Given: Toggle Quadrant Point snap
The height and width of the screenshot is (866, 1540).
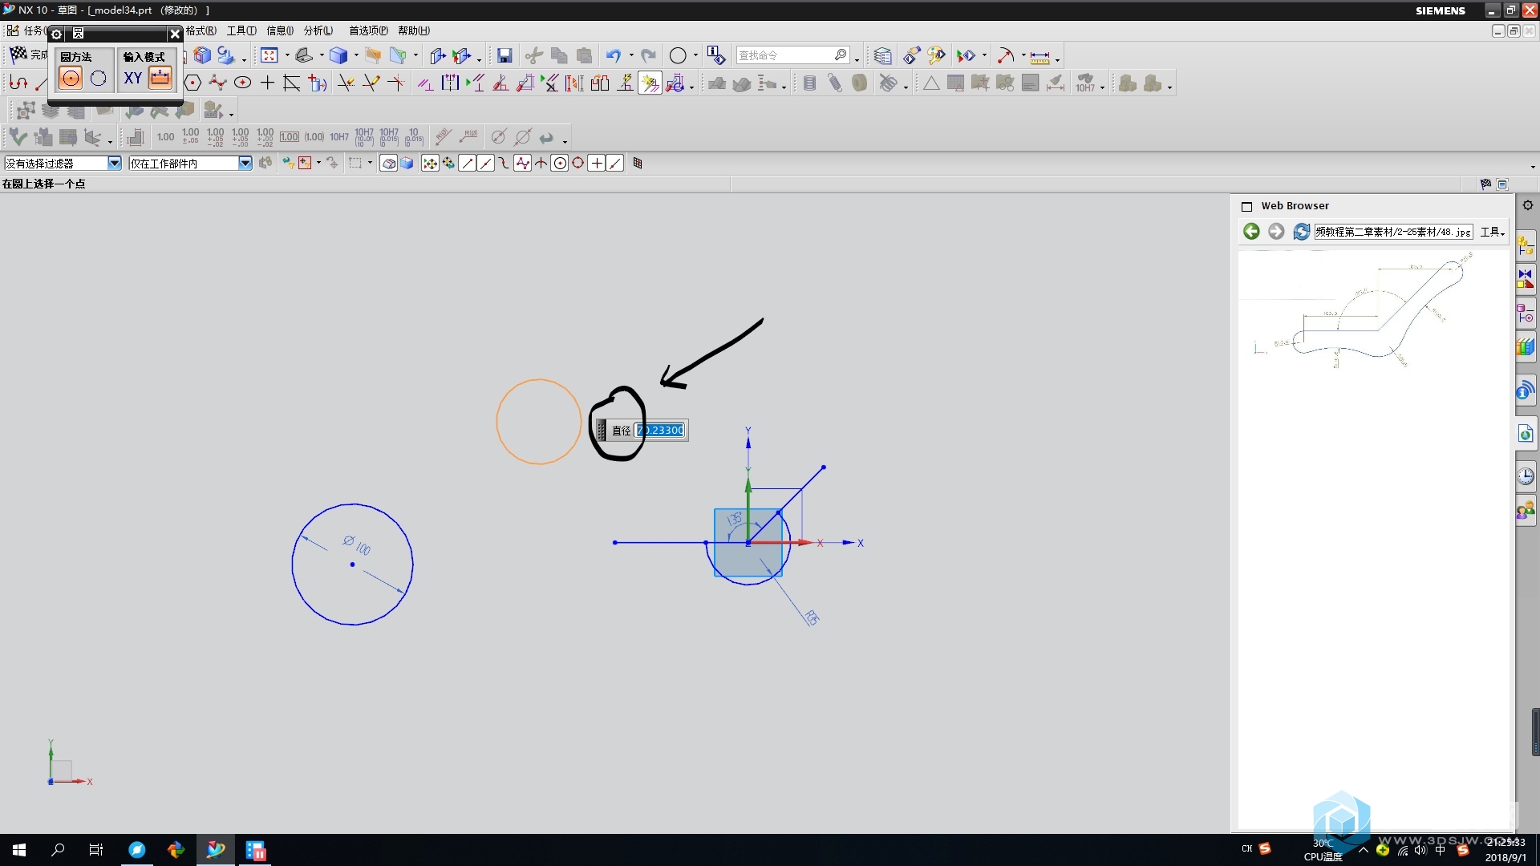Looking at the screenshot, I should 578,163.
